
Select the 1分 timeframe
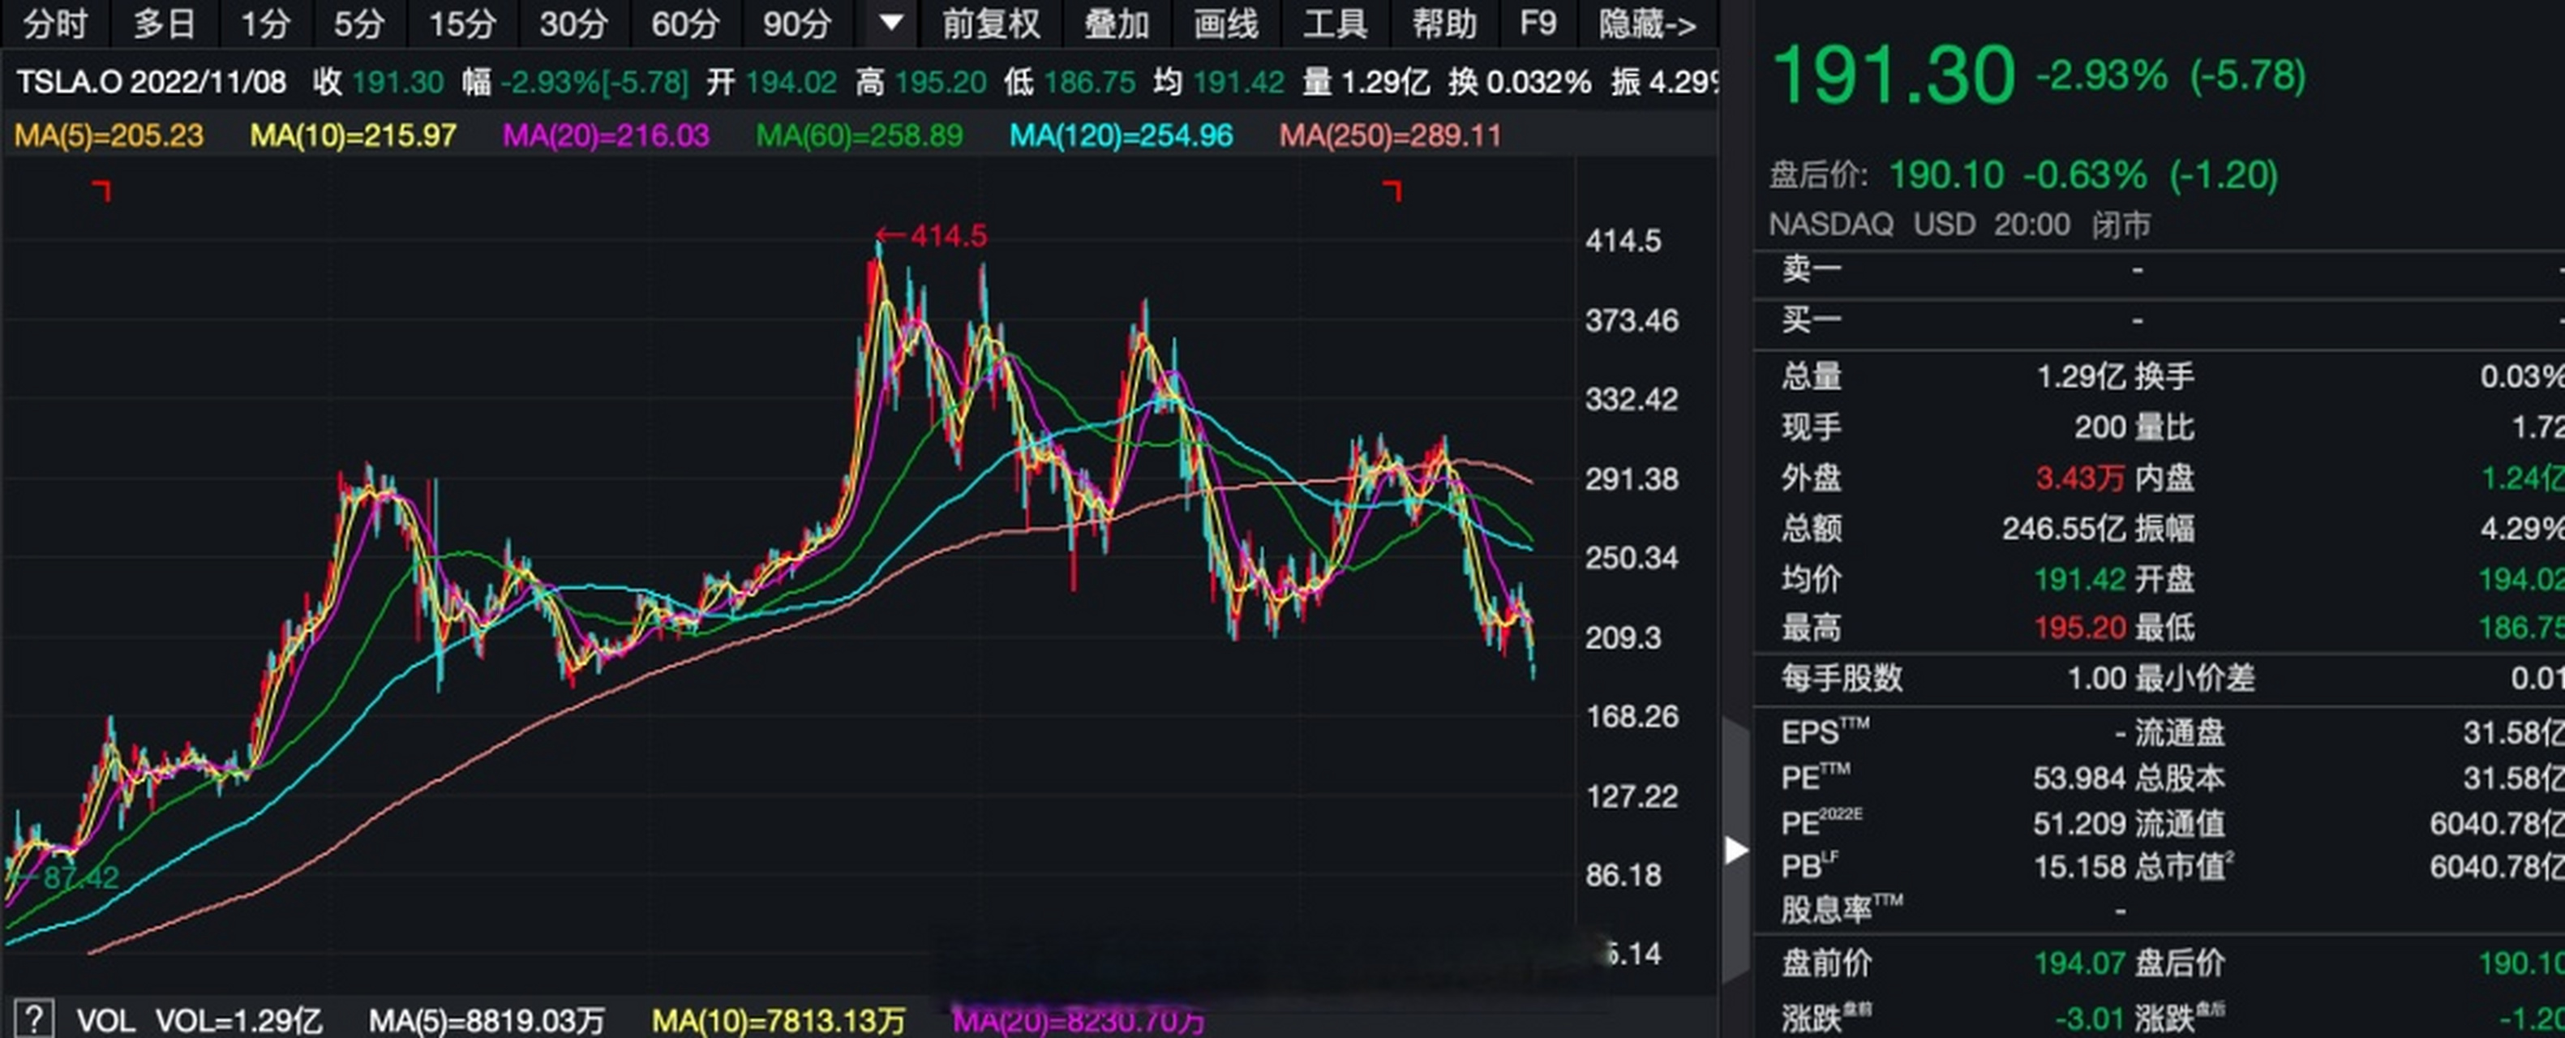coord(266,23)
